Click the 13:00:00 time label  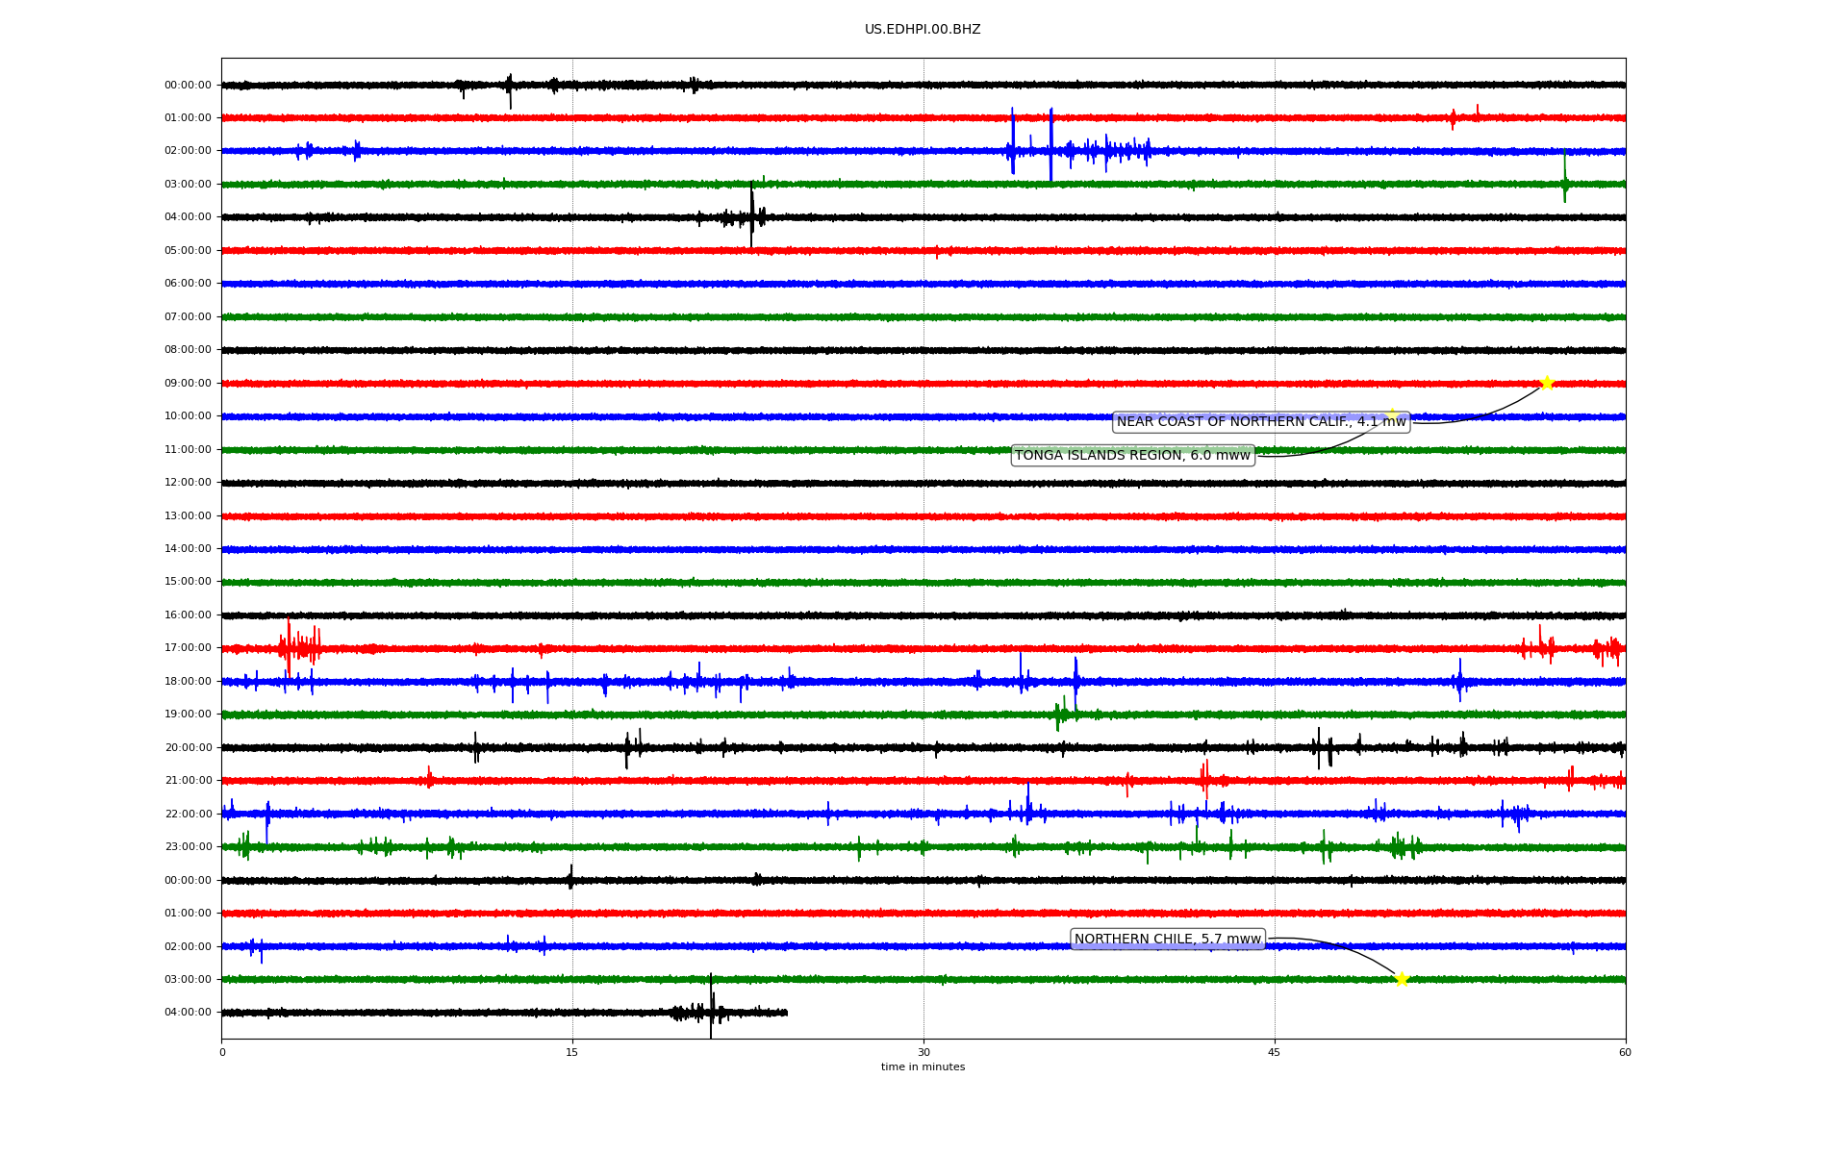(188, 516)
